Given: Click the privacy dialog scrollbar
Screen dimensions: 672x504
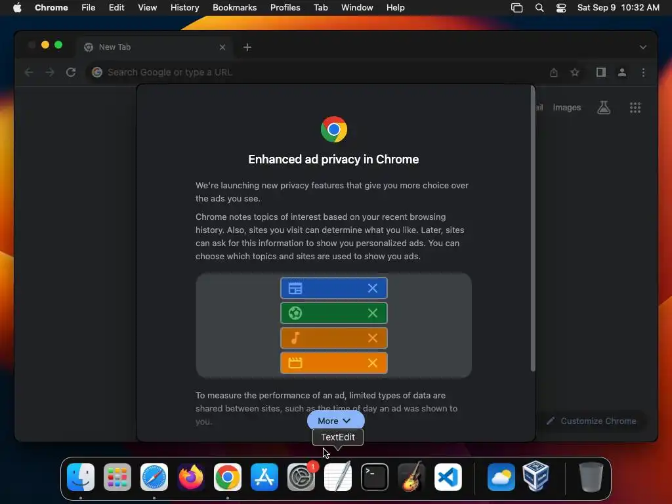Looking at the screenshot, I should (533, 228).
